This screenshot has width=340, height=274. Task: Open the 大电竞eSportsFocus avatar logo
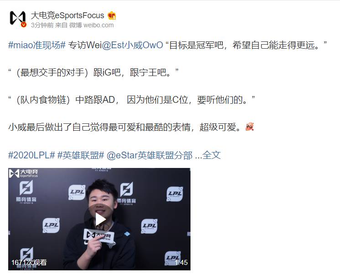[18, 18]
